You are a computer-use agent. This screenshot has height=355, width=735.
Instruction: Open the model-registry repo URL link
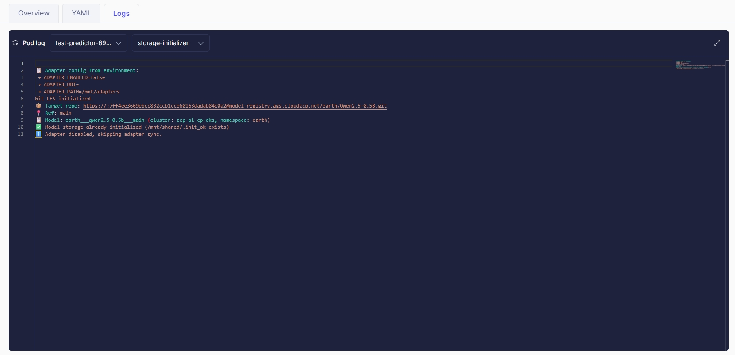point(235,106)
